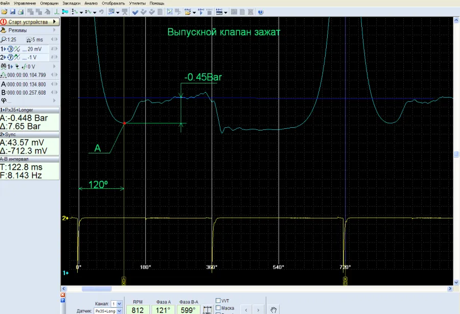Image resolution: width=460 pixels, height=314 pixels.
Task: Click the analysis script graph icon
Action: (111, 12)
